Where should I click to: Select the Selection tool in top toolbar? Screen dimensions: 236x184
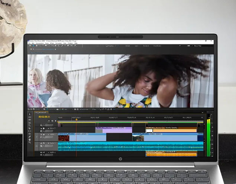(x=33, y=46)
